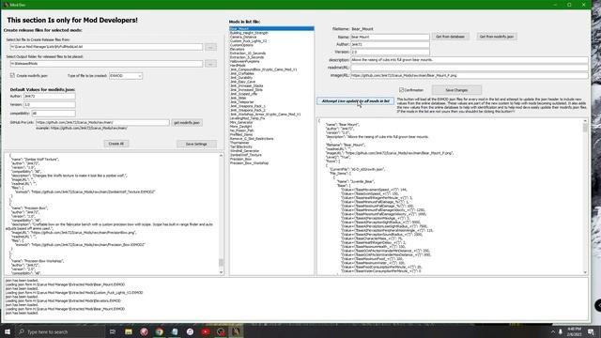Screen dimensions: 601x338
Task: Click Get from modinfo.json button
Action: (x=497, y=37)
